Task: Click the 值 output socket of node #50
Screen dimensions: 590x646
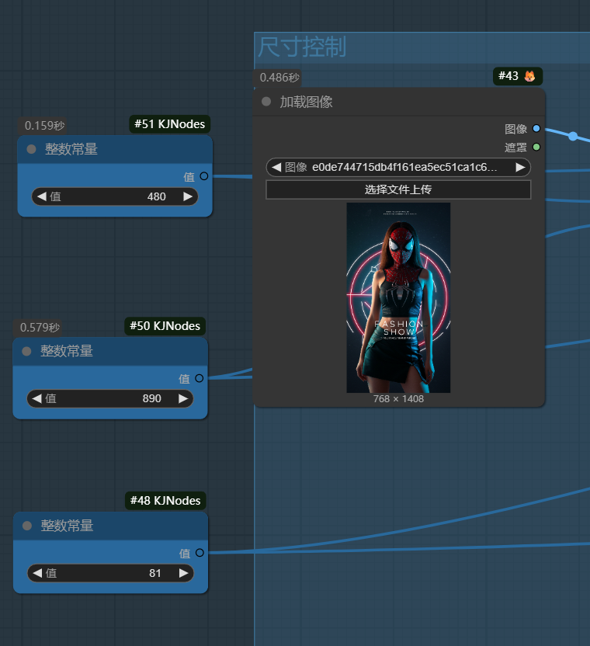Action: coord(199,378)
